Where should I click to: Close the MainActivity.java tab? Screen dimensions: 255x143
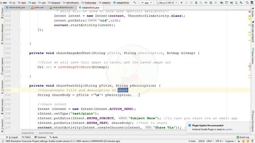point(27,8)
